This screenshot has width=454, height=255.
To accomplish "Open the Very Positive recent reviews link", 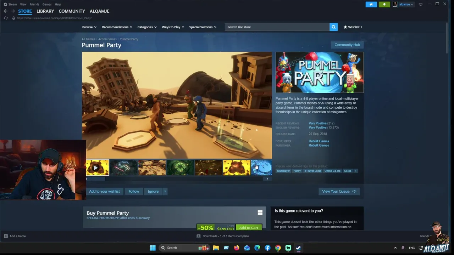I will 317,123.
